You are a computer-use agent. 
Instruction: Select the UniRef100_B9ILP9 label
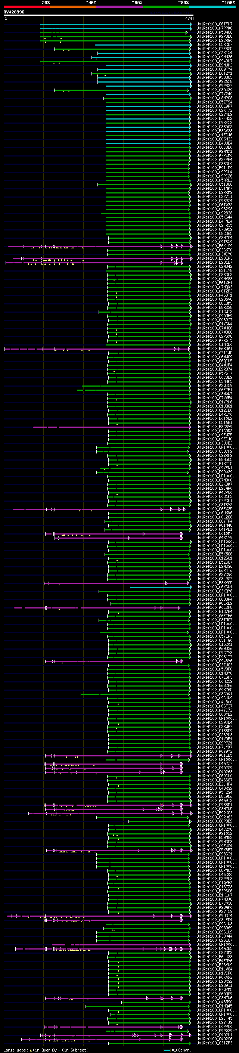click(x=214, y=168)
